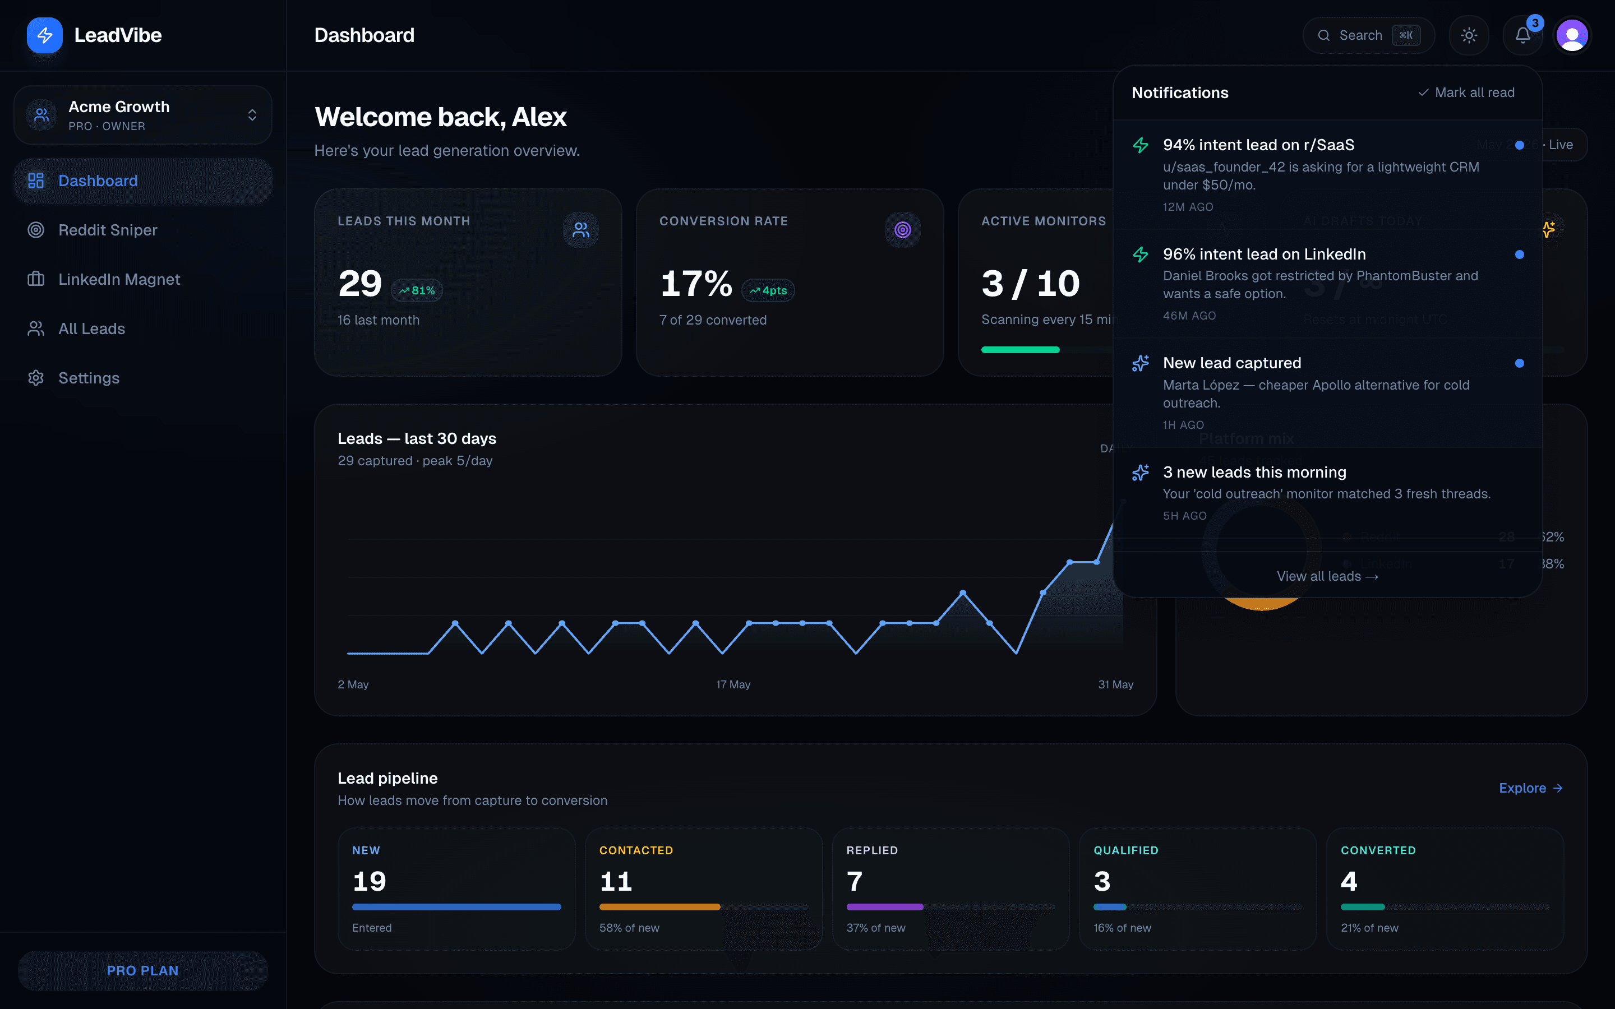Image resolution: width=1615 pixels, height=1009 pixels.
Task: Click the Leads This Month people icon
Action: (x=580, y=230)
